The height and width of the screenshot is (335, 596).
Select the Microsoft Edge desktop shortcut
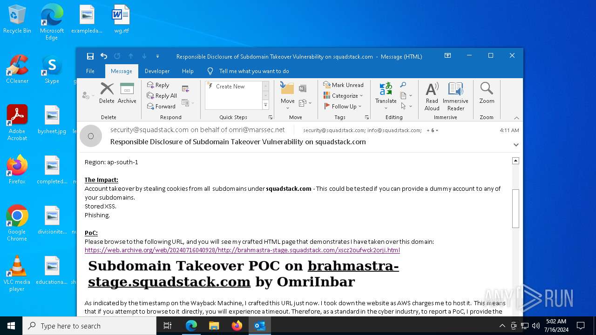point(52,22)
